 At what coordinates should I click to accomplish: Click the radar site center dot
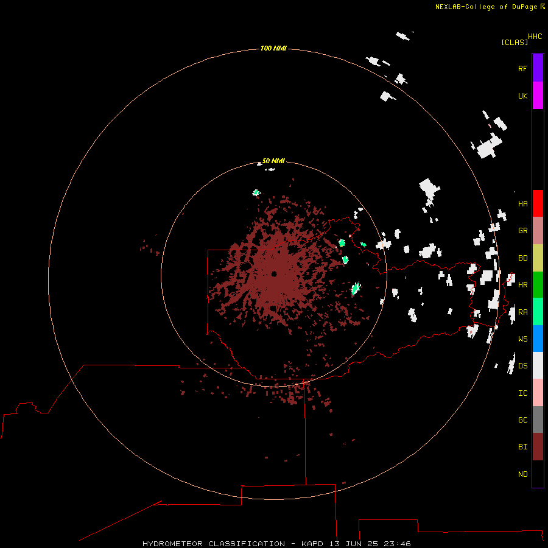tap(274, 273)
